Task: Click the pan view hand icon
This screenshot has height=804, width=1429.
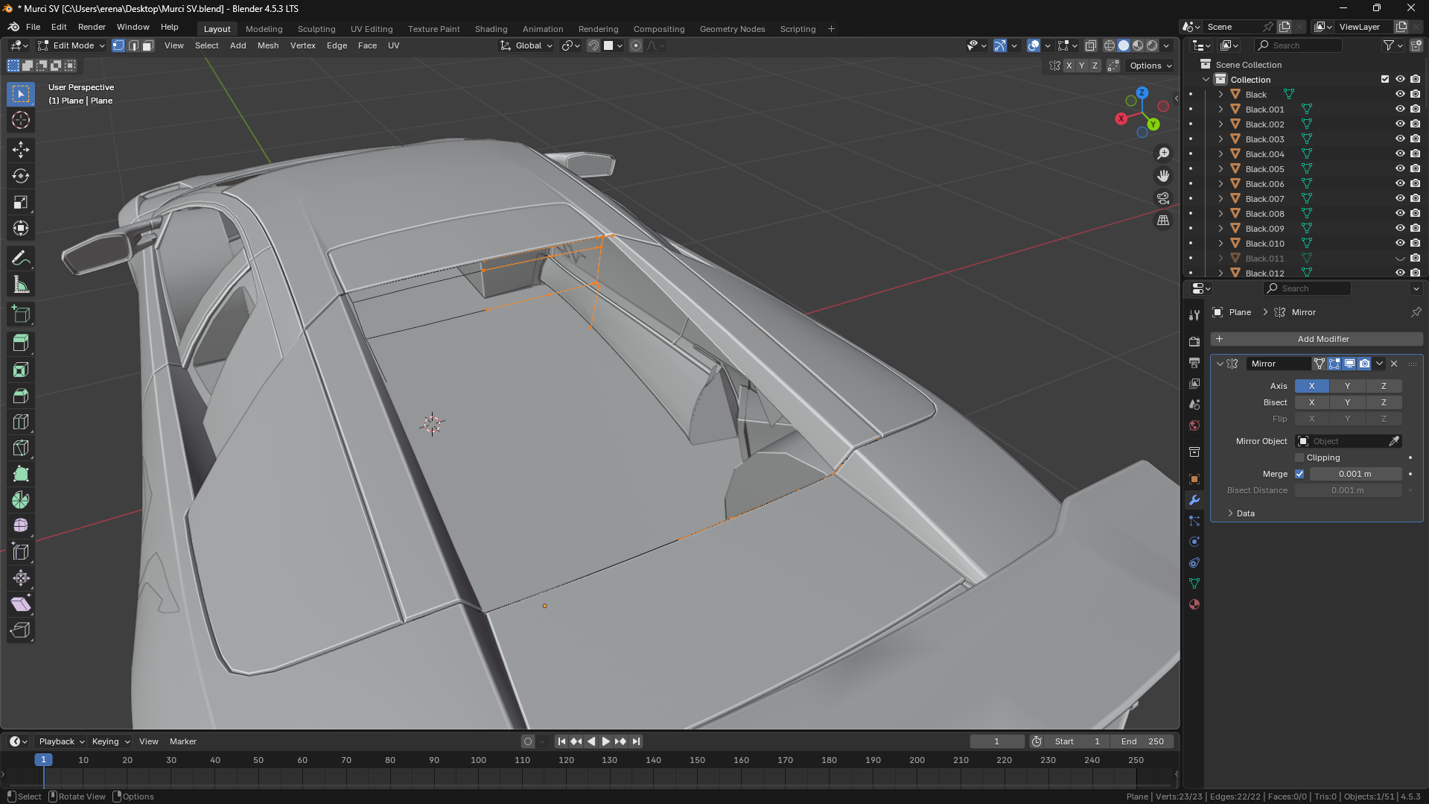Action: pyautogui.click(x=1163, y=176)
